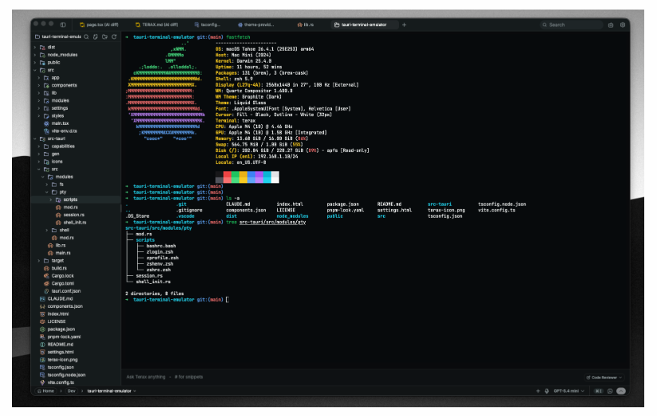Open main.tsx file
This screenshot has height=416, width=657.
(x=57, y=123)
